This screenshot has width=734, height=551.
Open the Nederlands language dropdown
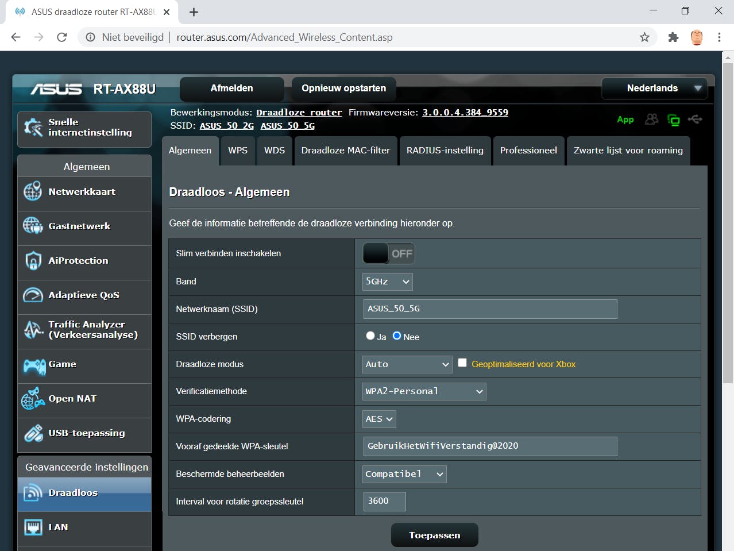[654, 88]
